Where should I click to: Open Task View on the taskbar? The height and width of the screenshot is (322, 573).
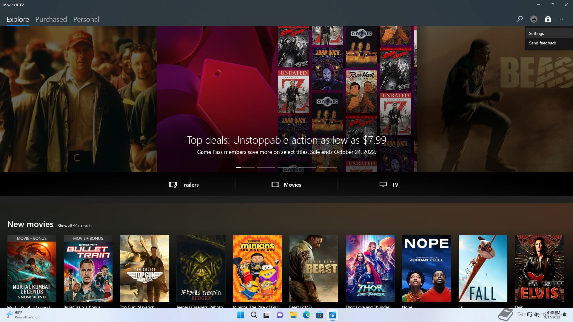pyautogui.click(x=267, y=315)
